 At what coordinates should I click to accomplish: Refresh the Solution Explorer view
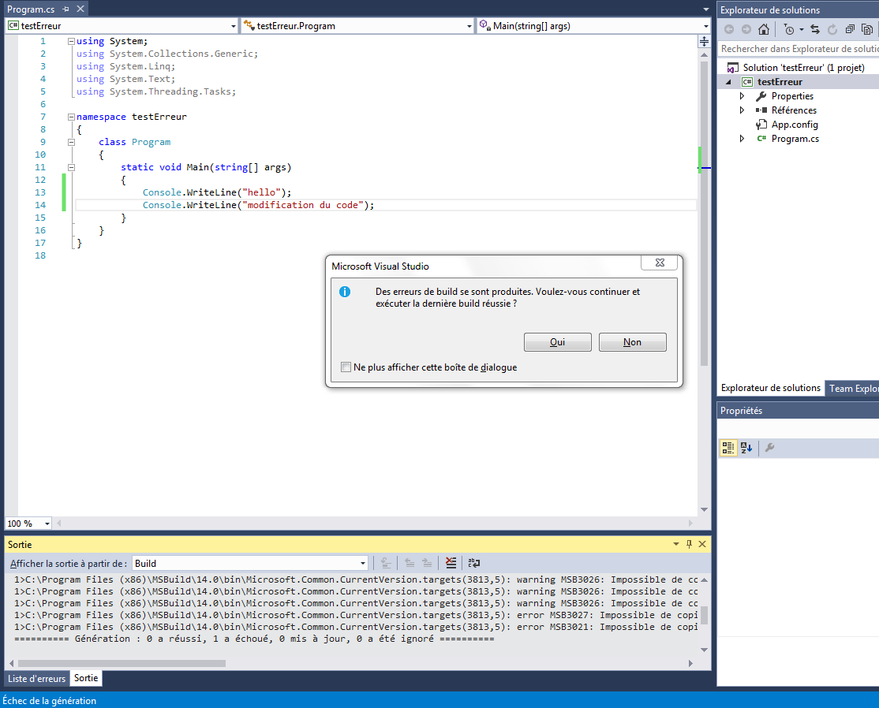(832, 29)
